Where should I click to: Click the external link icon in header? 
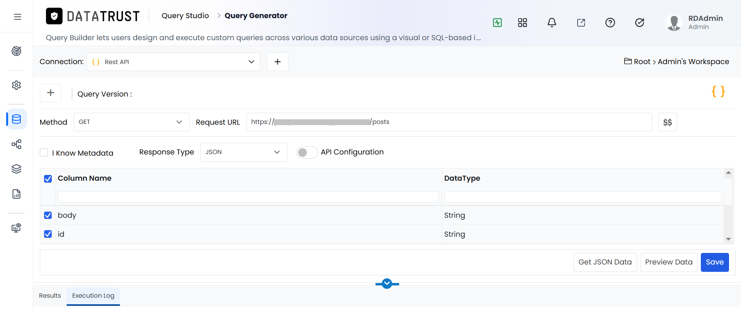581,22
